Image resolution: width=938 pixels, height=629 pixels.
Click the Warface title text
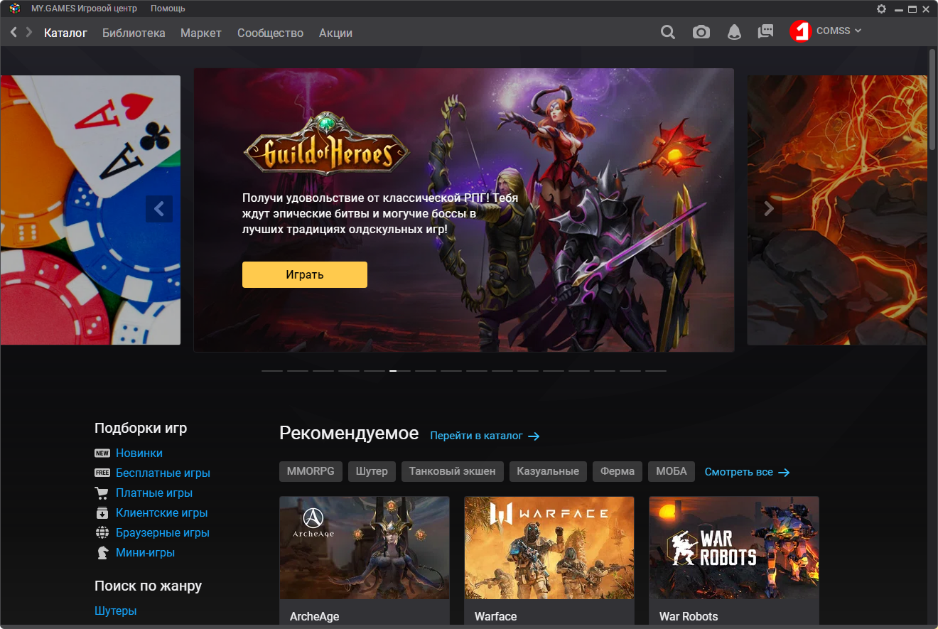click(496, 616)
